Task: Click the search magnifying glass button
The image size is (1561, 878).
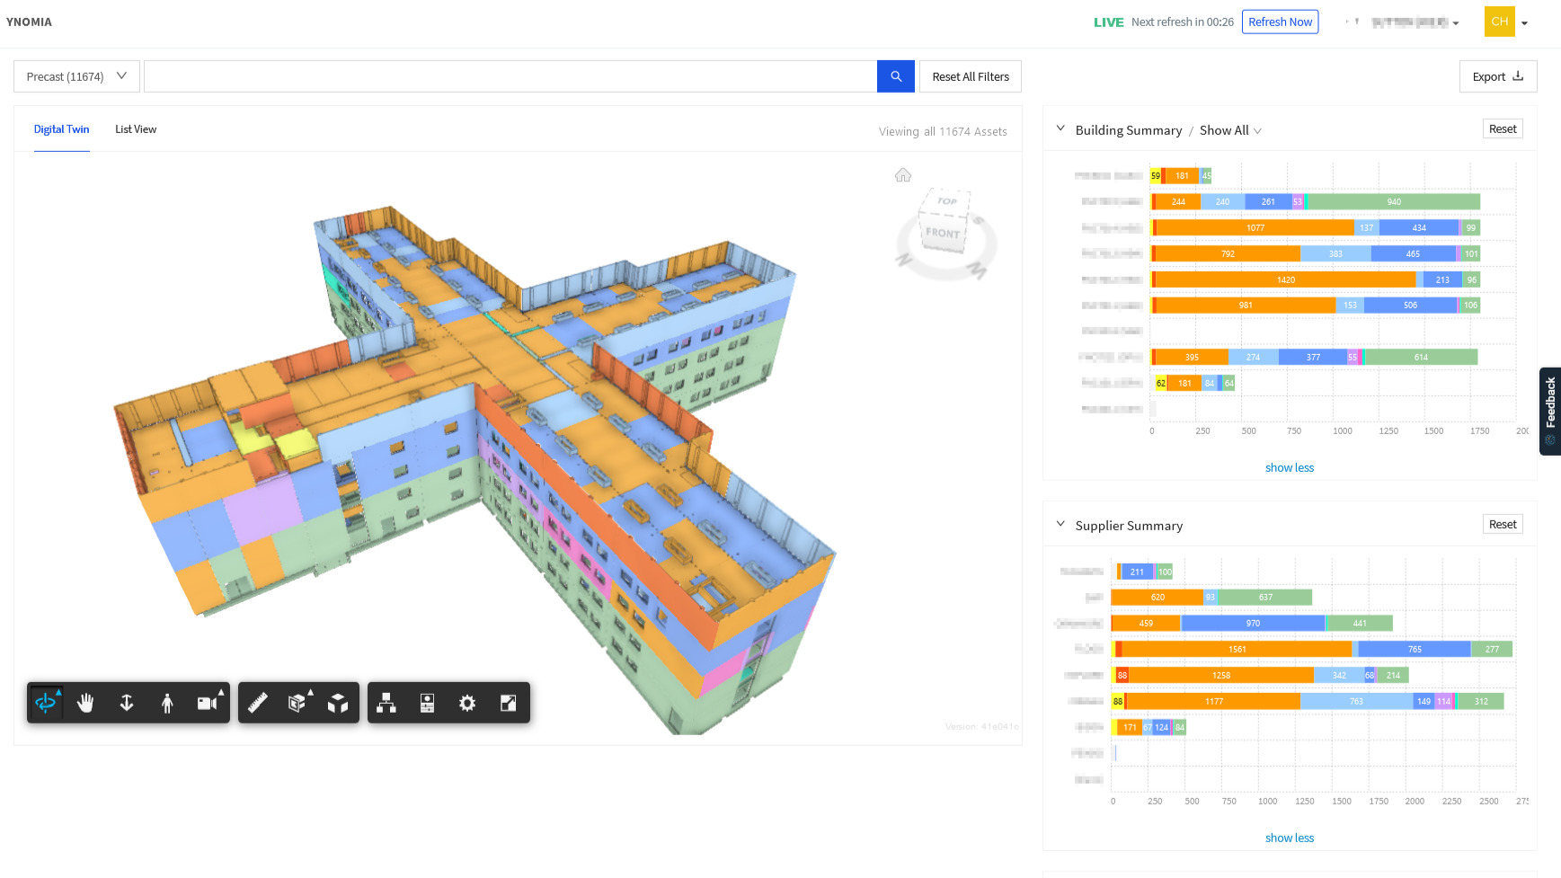Action: coord(895,76)
